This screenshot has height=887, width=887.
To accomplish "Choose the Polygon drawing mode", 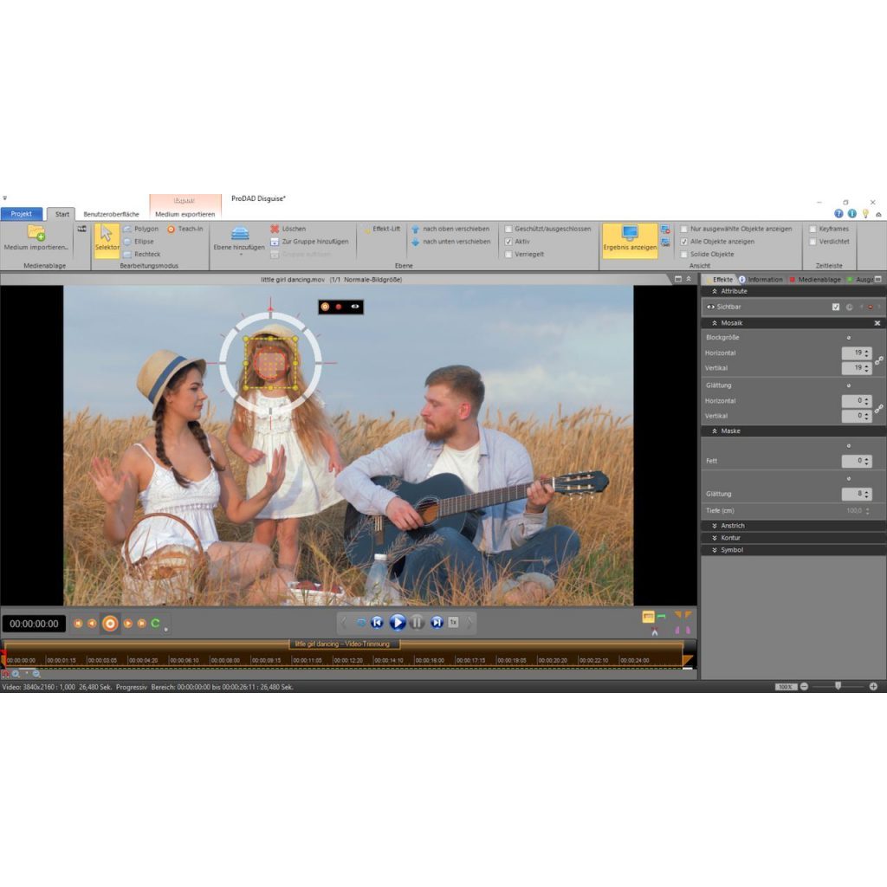I will point(140,229).
